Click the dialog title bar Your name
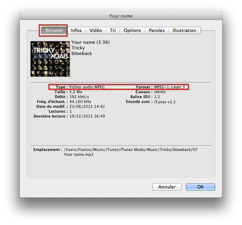 (121, 16)
